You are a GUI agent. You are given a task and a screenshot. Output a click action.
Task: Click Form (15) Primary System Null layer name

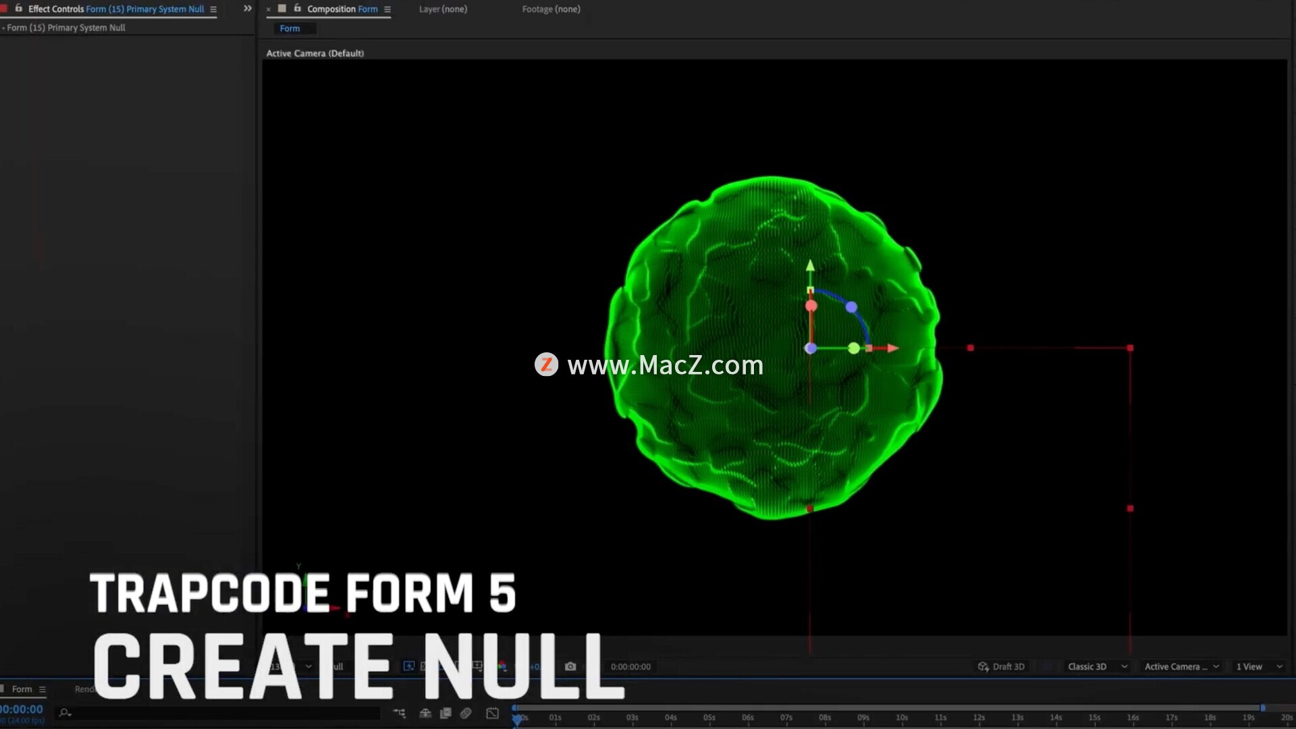pyautogui.click(x=66, y=28)
